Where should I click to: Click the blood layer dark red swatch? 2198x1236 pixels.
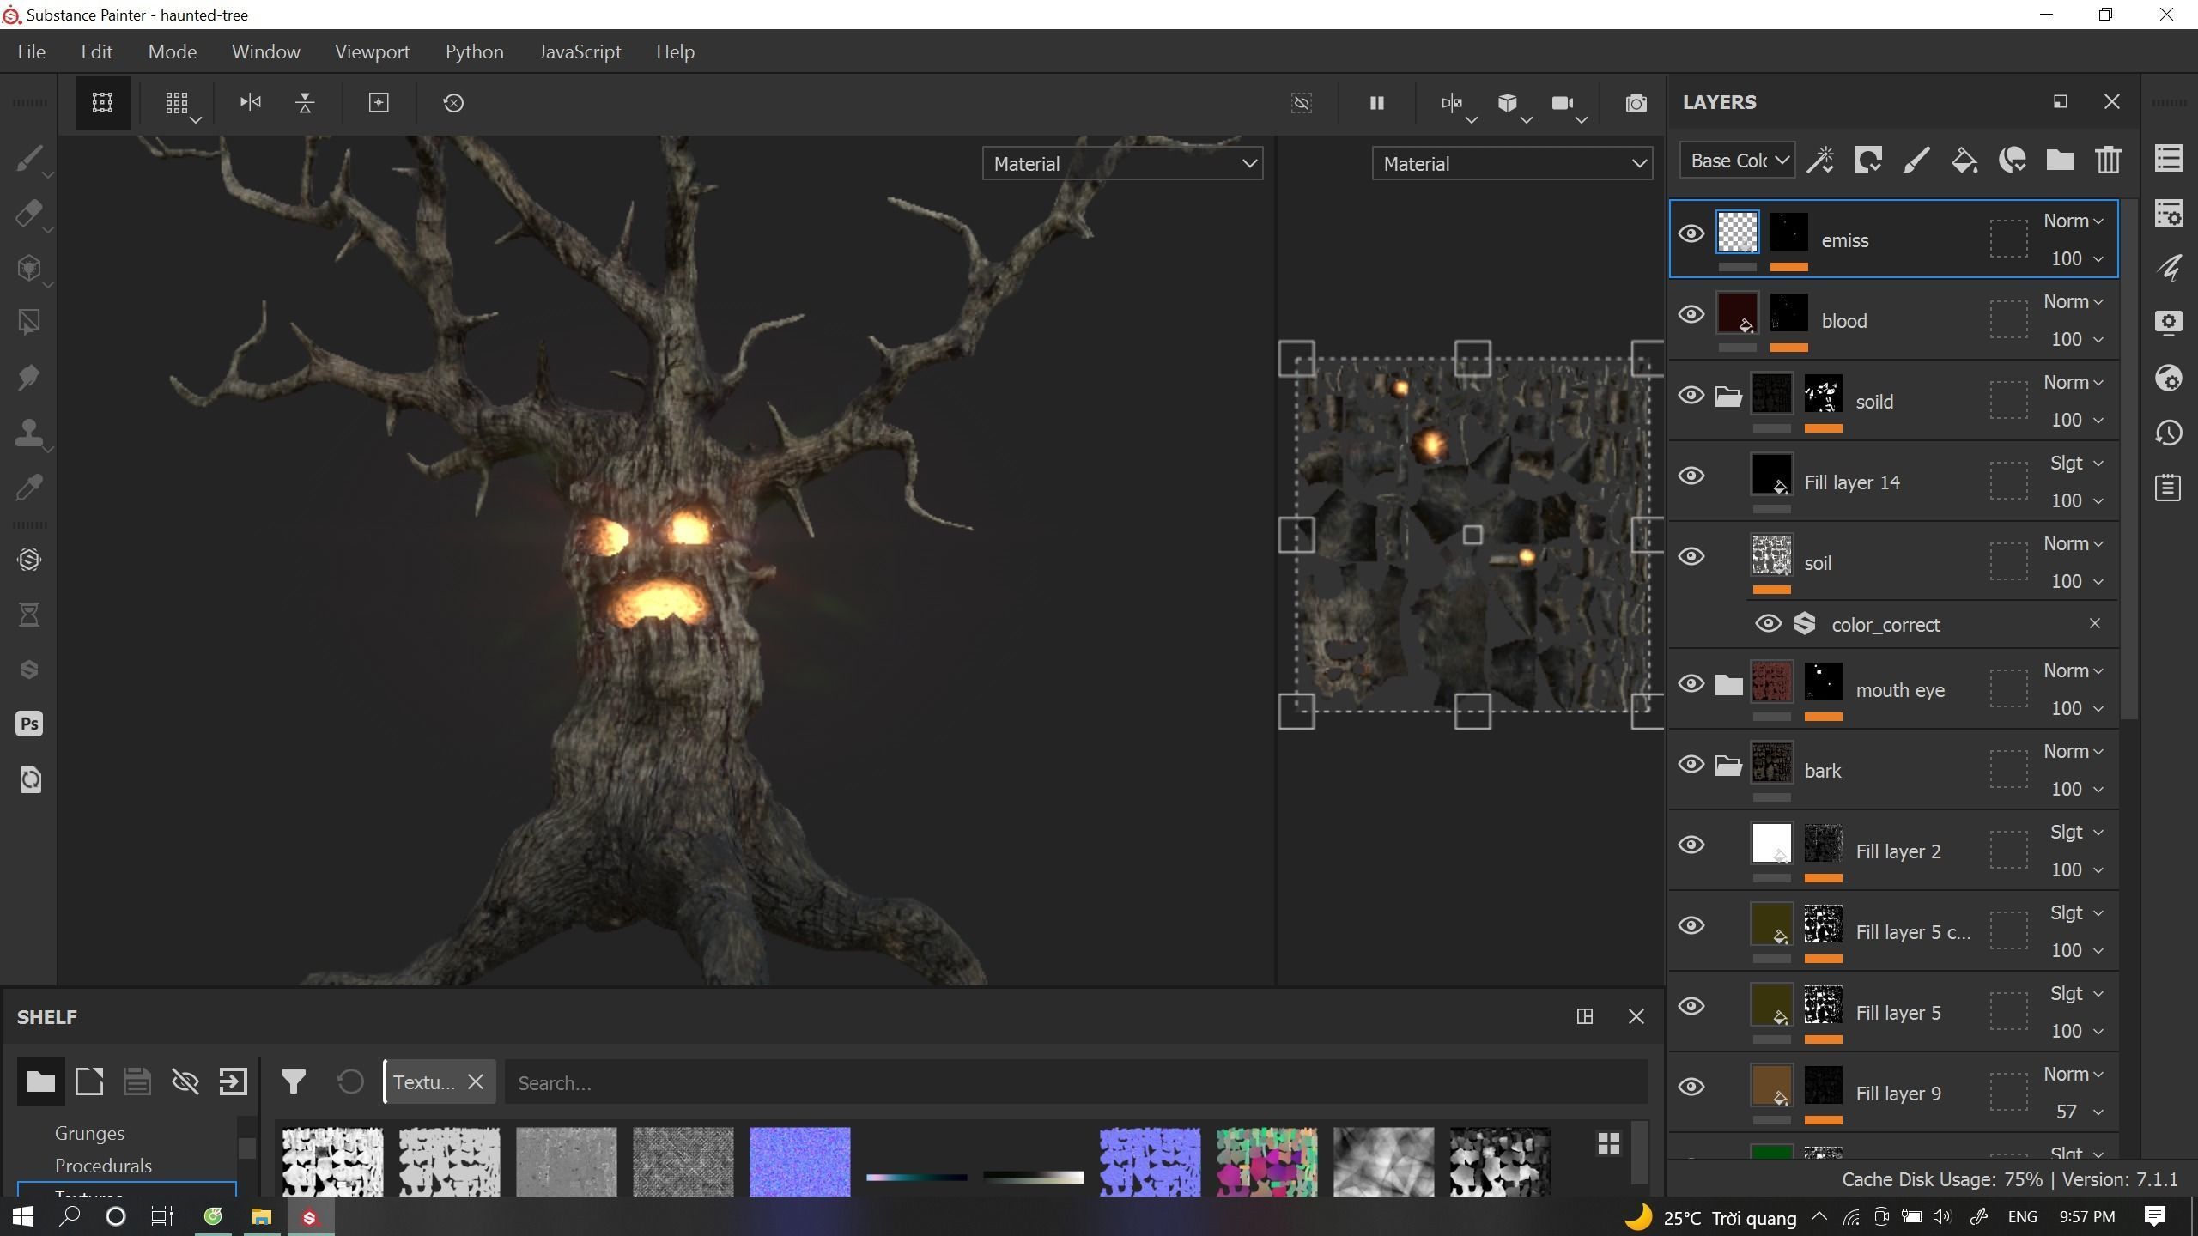coord(1737,313)
